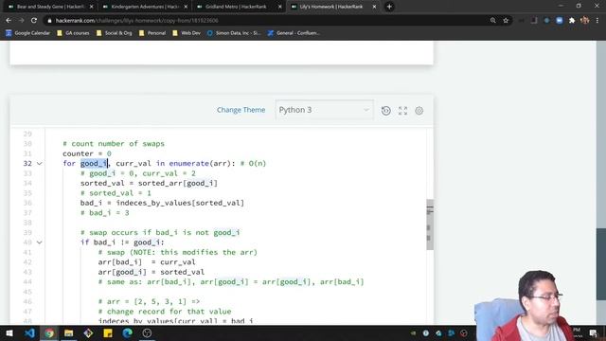Switch to Chrome in the taskbar
Image resolution: width=606 pixels, height=341 pixels.
[49, 332]
